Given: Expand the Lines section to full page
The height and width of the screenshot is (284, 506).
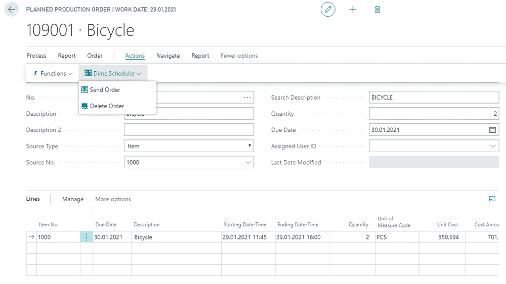Looking at the screenshot, I should (492, 199).
